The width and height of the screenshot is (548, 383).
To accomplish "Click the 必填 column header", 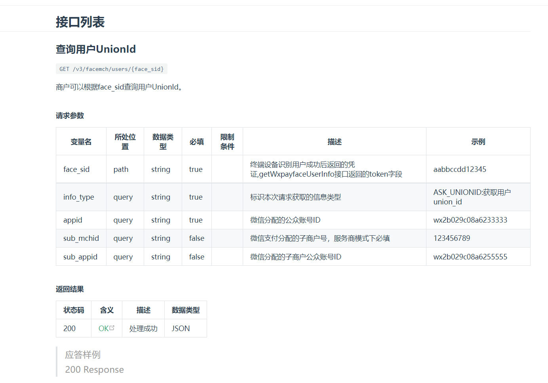I will tap(197, 142).
